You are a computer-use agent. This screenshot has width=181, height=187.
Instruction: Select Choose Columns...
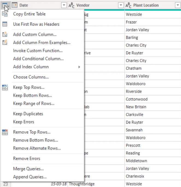click(x=42, y=77)
